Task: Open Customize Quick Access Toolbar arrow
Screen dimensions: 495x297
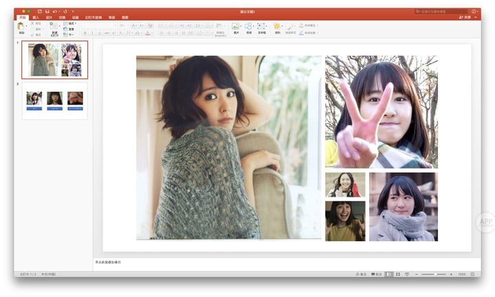Action: (73, 12)
